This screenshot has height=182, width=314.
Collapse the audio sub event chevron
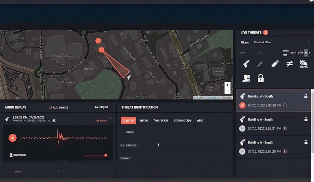click(x=111, y=119)
